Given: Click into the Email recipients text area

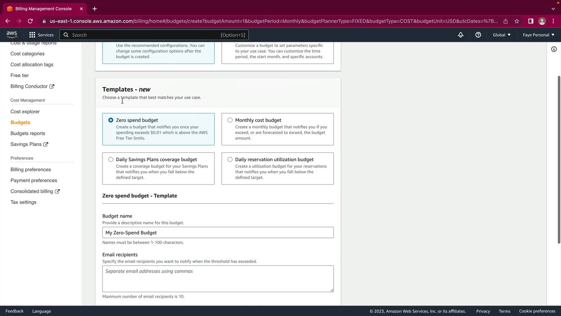Looking at the screenshot, I should point(218,279).
